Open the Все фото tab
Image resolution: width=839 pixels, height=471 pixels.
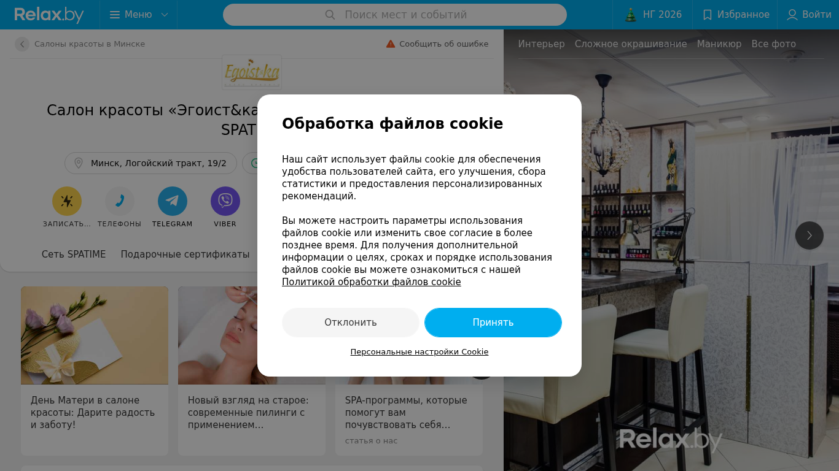774,44
